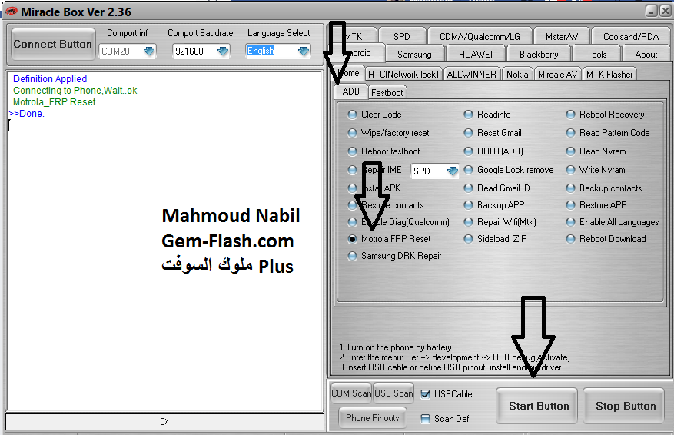Image resolution: width=674 pixels, height=435 pixels.
Task: Select the Google Lock remove option
Action: (x=468, y=170)
